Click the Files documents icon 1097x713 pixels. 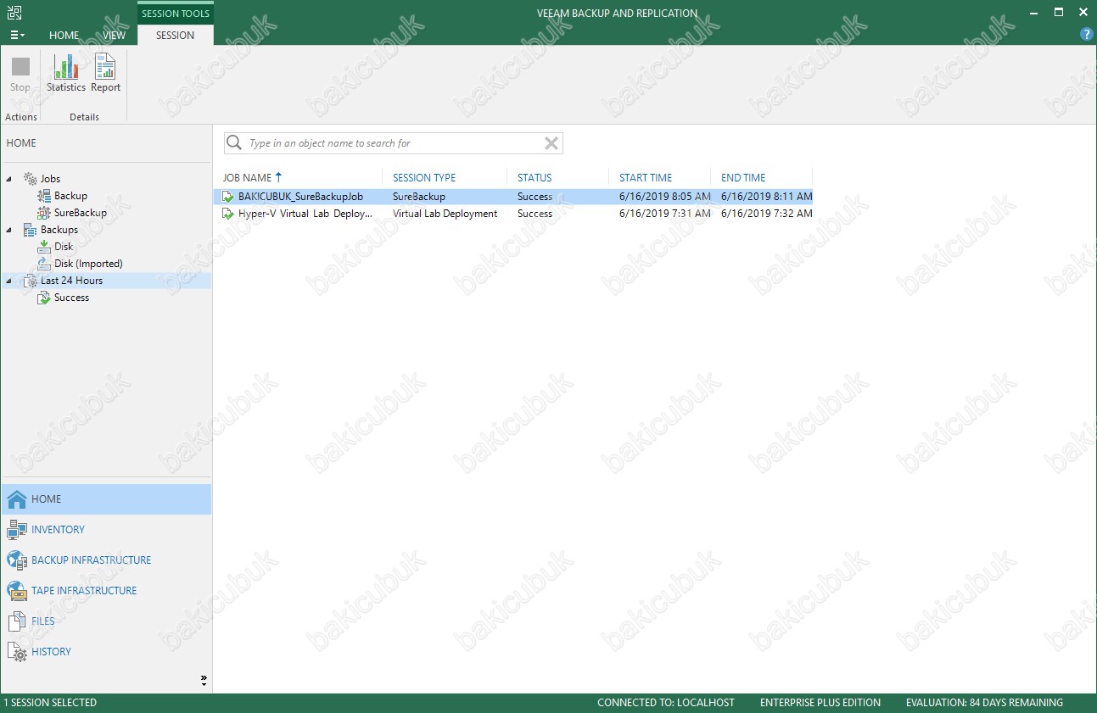click(17, 621)
